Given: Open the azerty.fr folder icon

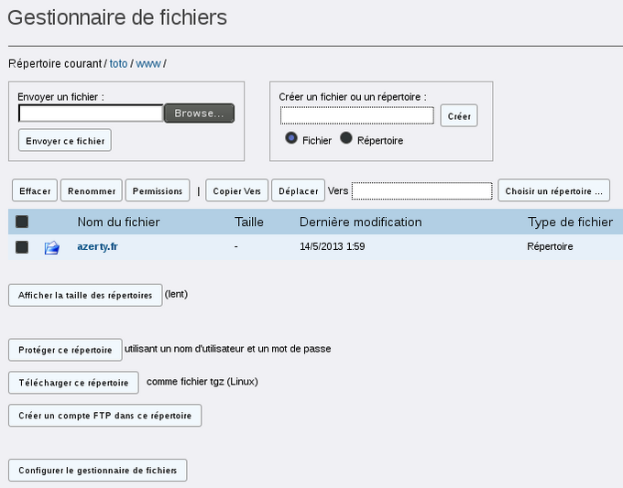Looking at the screenshot, I should (x=52, y=247).
